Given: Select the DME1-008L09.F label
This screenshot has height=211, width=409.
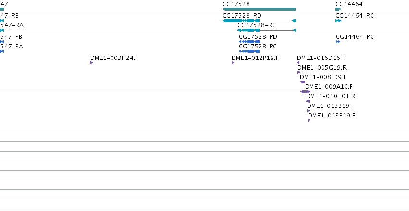Looking at the screenshot, I should click(323, 77).
